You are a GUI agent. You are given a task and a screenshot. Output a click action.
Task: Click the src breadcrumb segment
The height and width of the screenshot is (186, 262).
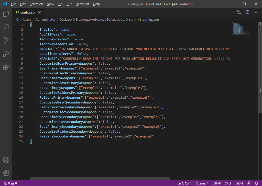click(131, 19)
